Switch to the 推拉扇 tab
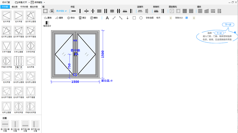Screen dimensions: 238x133 click(x=15, y=7)
